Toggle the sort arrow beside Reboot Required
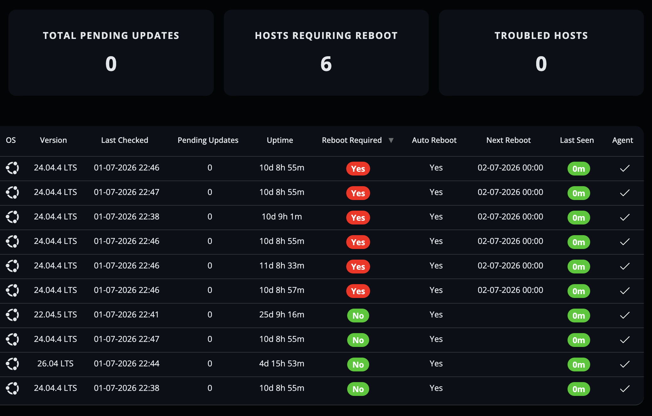The height and width of the screenshot is (416, 652). coord(391,140)
